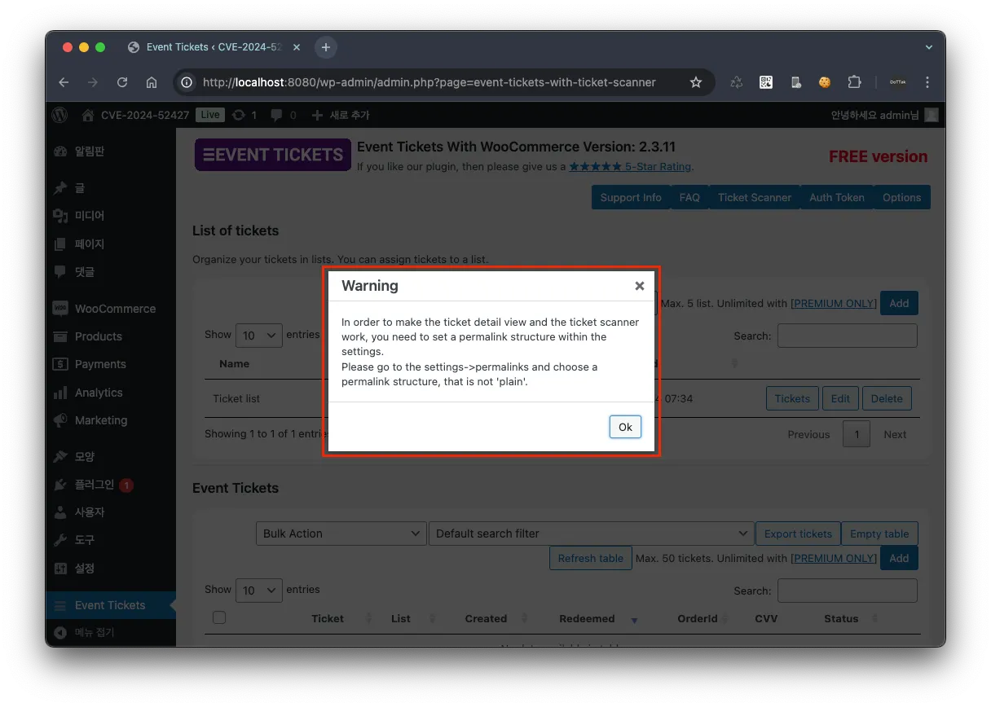Bookmark this page with the star
Screen dimensions: 991x707
pos(696,82)
